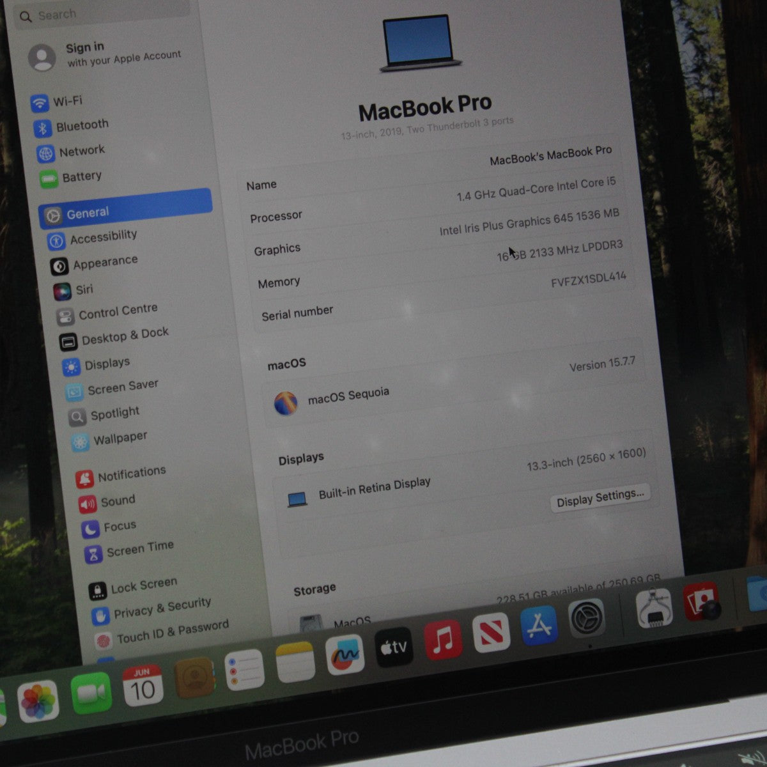Open Notes from the Dock
Viewport: 767px width, 767px height.
[295, 662]
